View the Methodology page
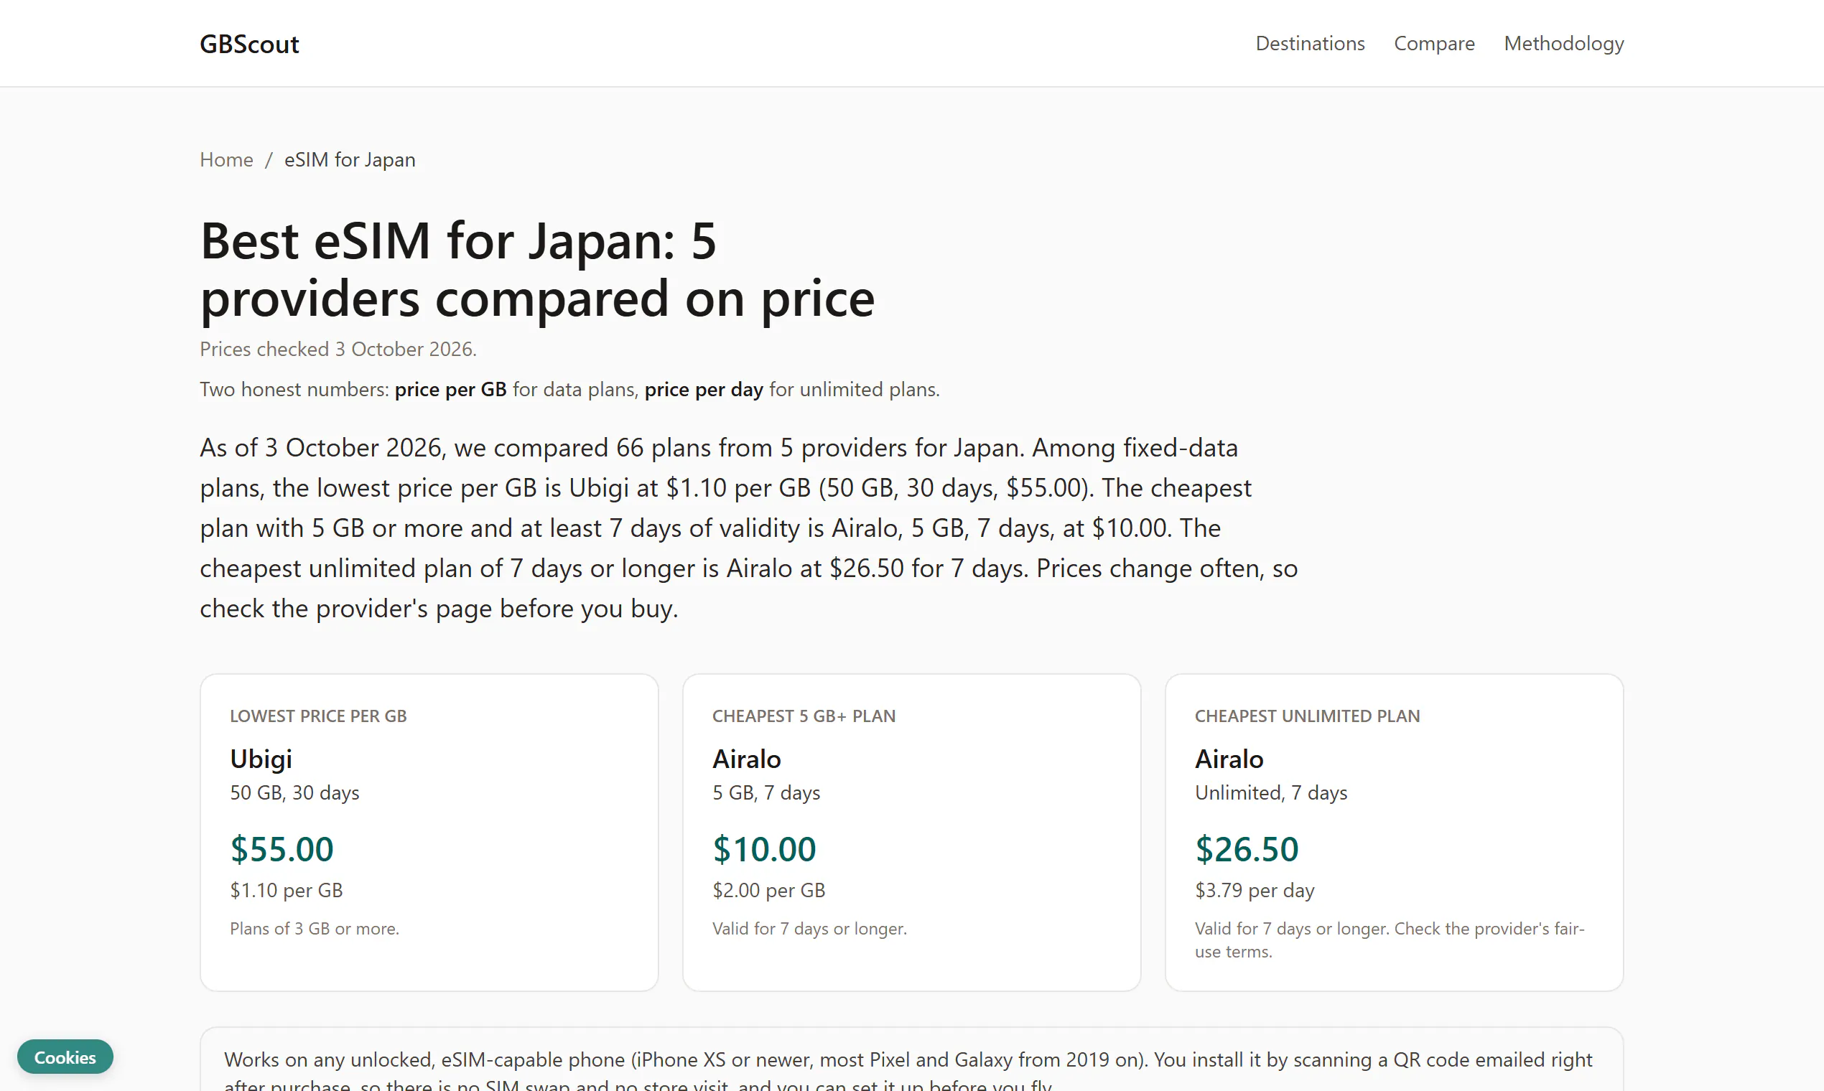Viewport: 1824px width, 1091px height. point(1563,43)
